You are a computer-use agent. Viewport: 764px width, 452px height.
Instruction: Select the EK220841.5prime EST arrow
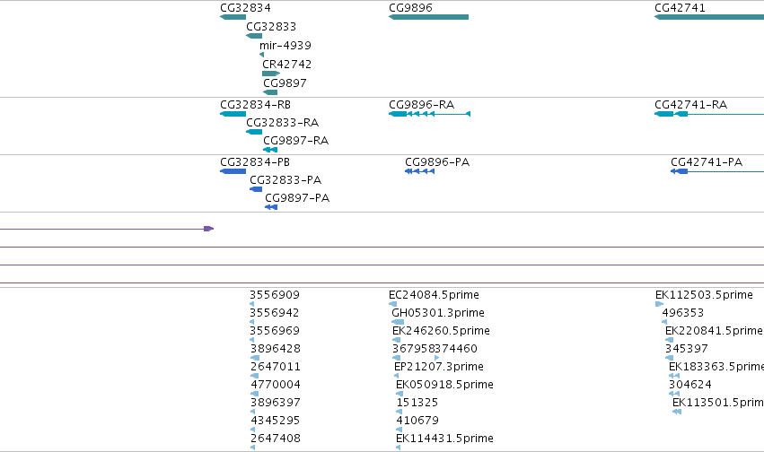669,340
